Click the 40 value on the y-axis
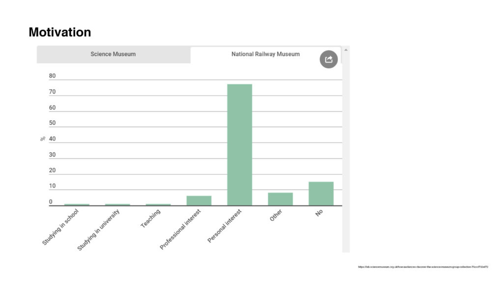Image resolution: width=503 pixels, height=283 pixels. (52, 139)
